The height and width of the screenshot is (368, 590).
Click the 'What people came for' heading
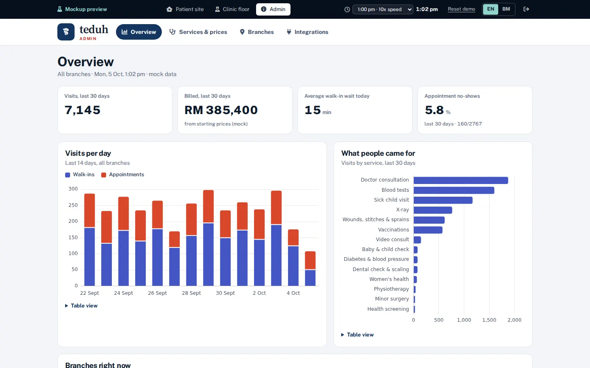(378, 153)
